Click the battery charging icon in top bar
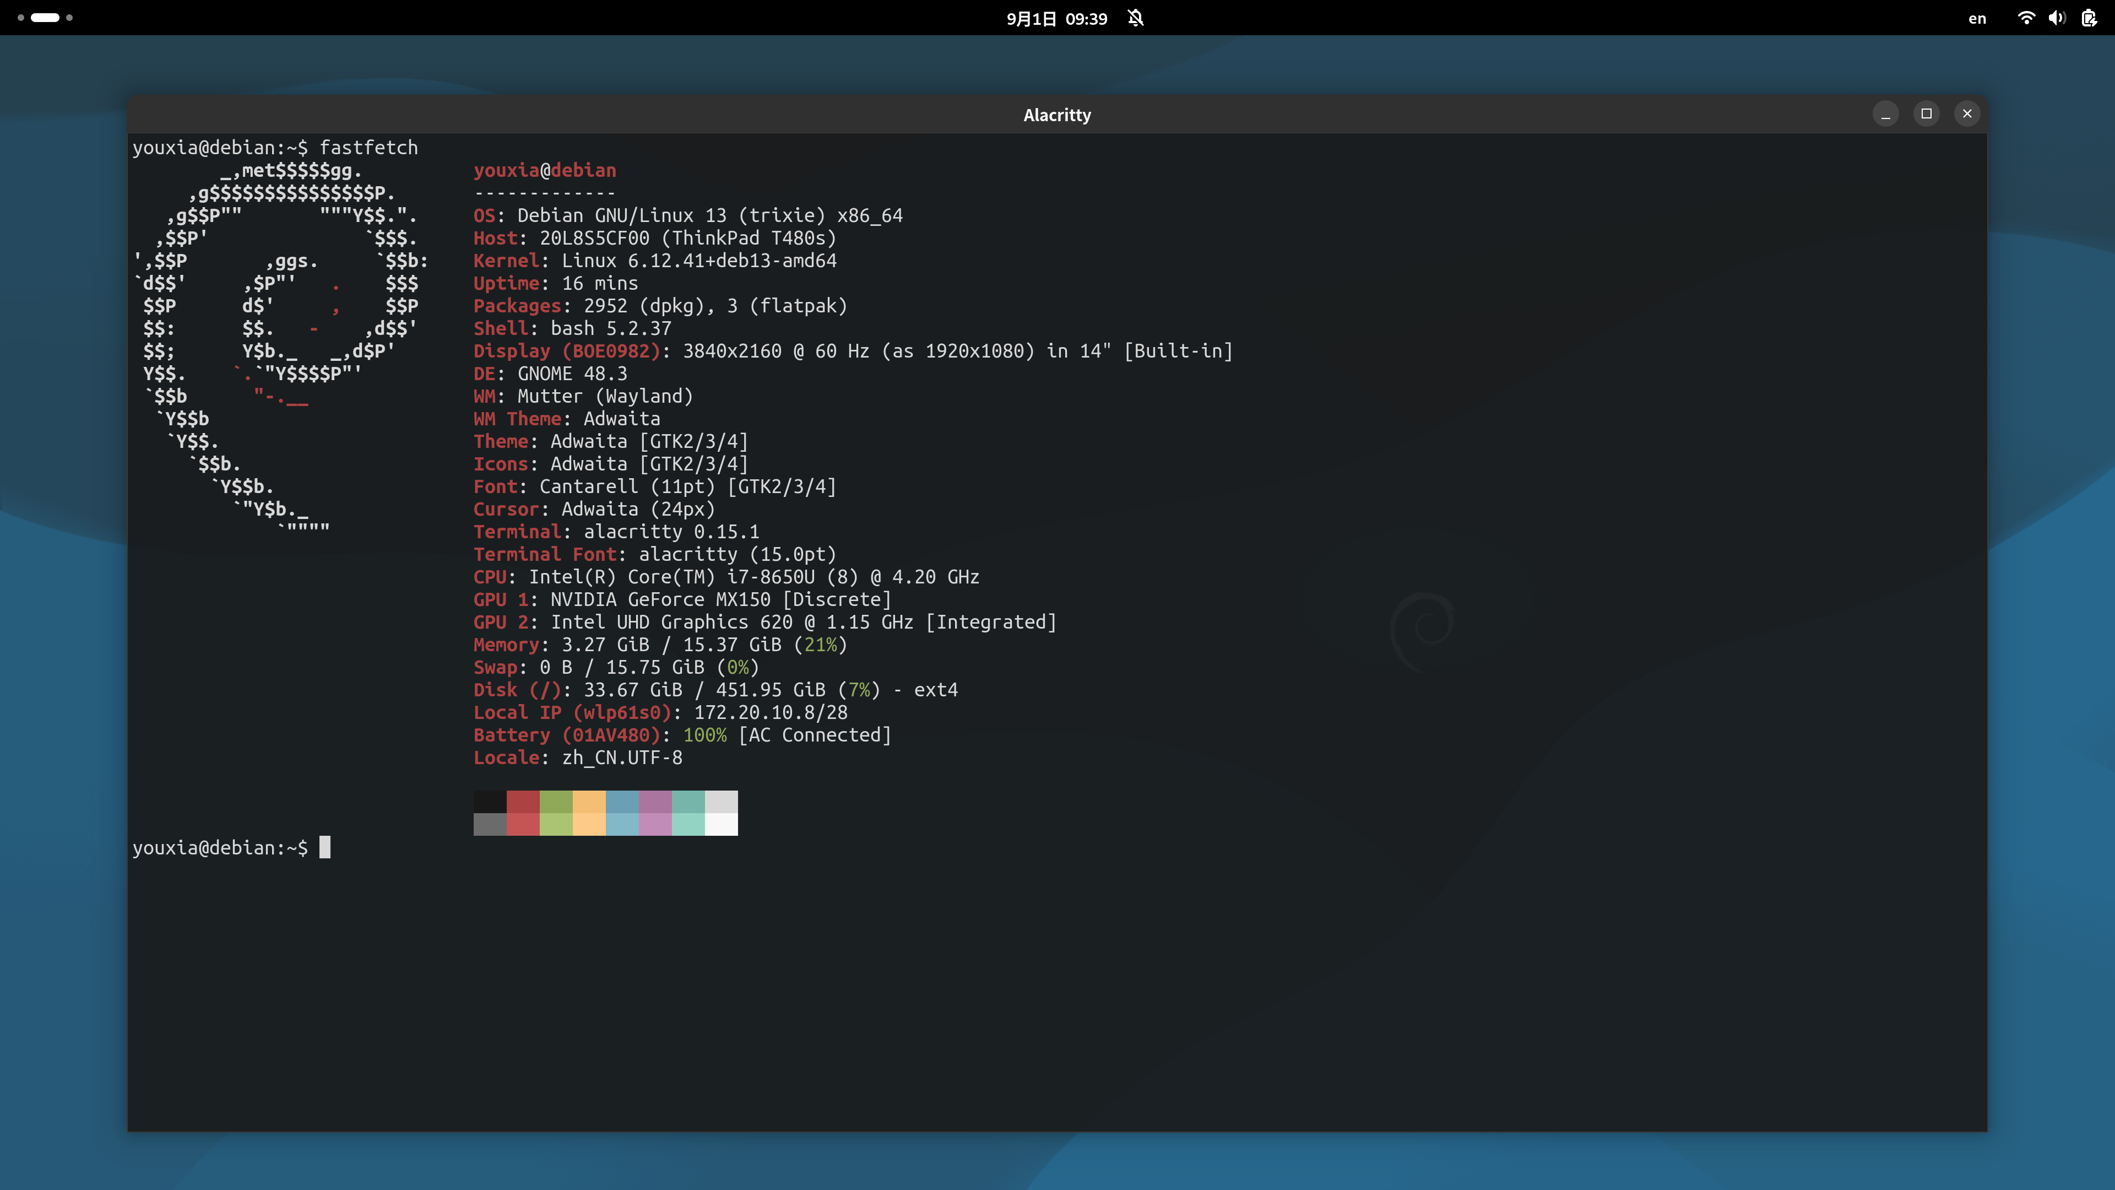Image resolution: width=2115 pixels, height=1190 pixels. tap(2089, 18)
